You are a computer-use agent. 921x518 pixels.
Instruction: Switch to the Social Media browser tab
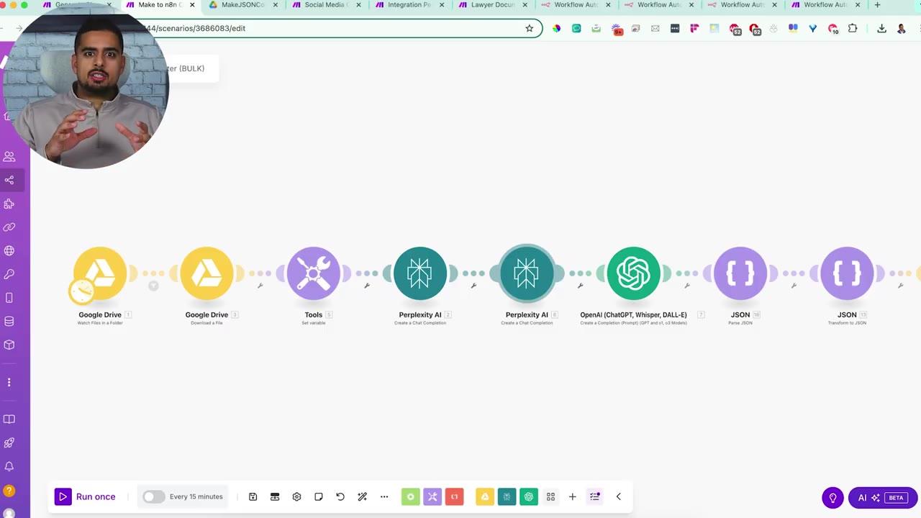(x=325, y=5)
